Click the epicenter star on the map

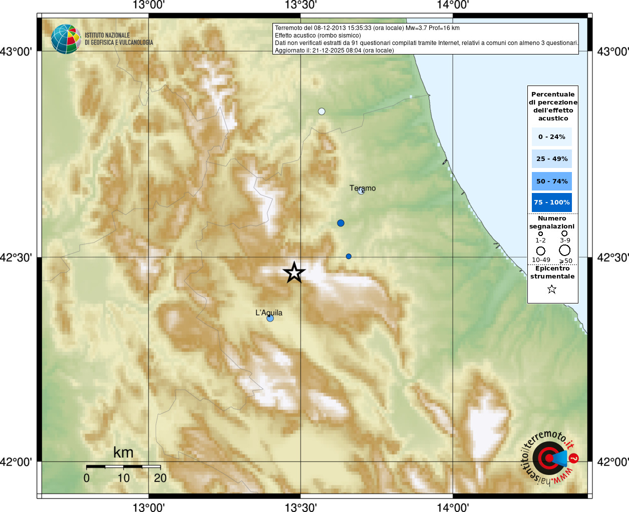coord(294,272)
